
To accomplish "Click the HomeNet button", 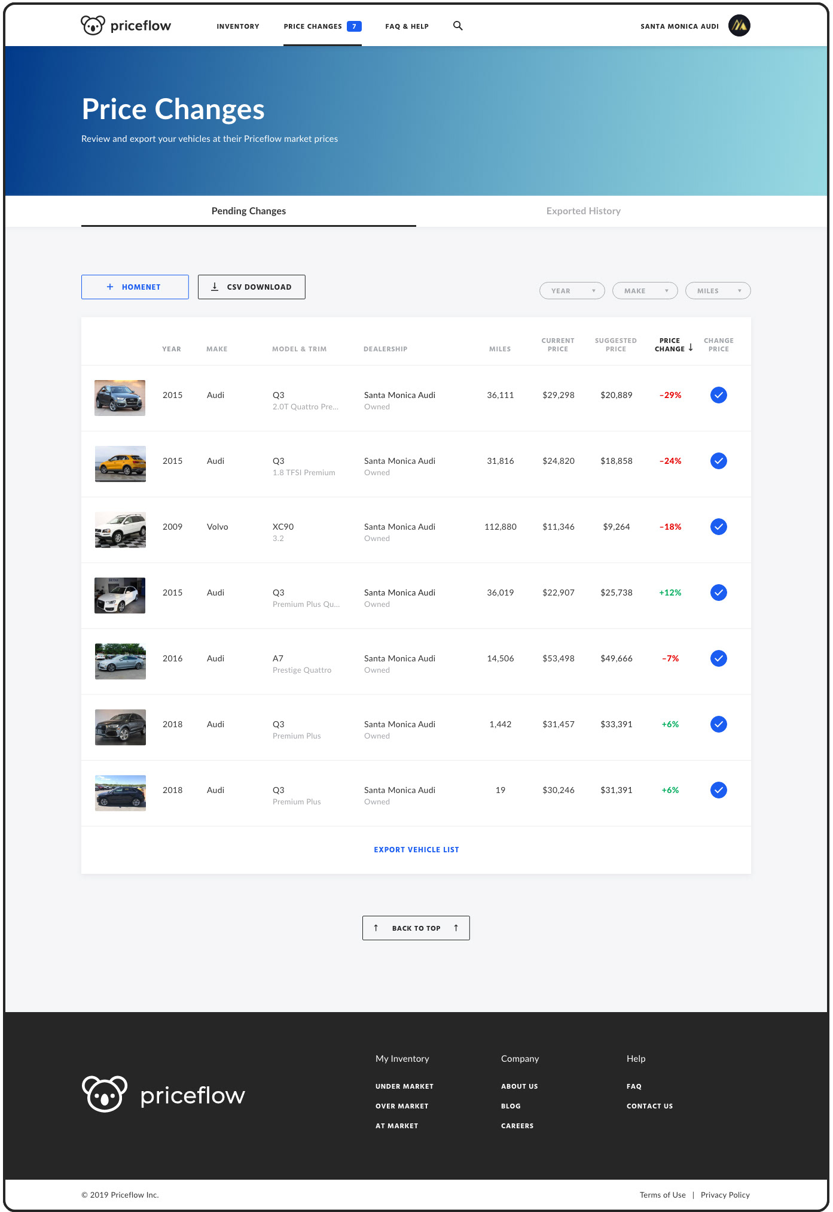I will (x=135, y=287).
